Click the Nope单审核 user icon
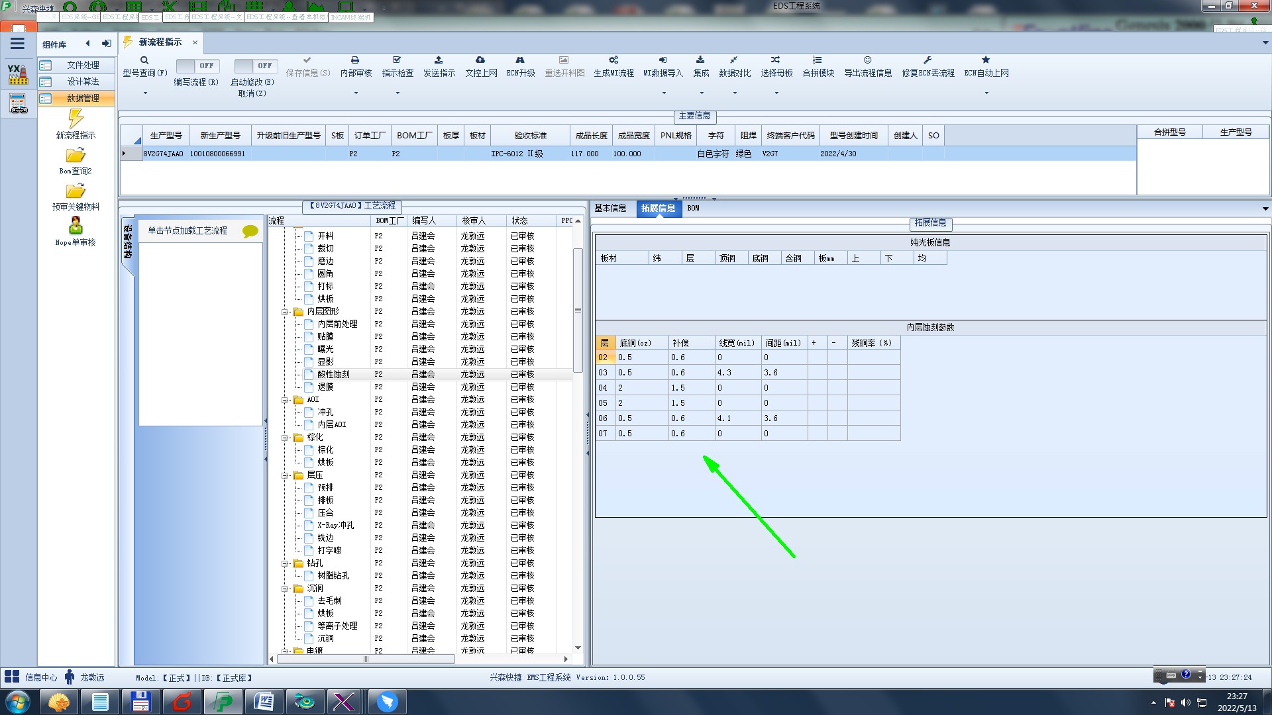The height and width of the screenshot is (715, 1272). coord(76,226)
